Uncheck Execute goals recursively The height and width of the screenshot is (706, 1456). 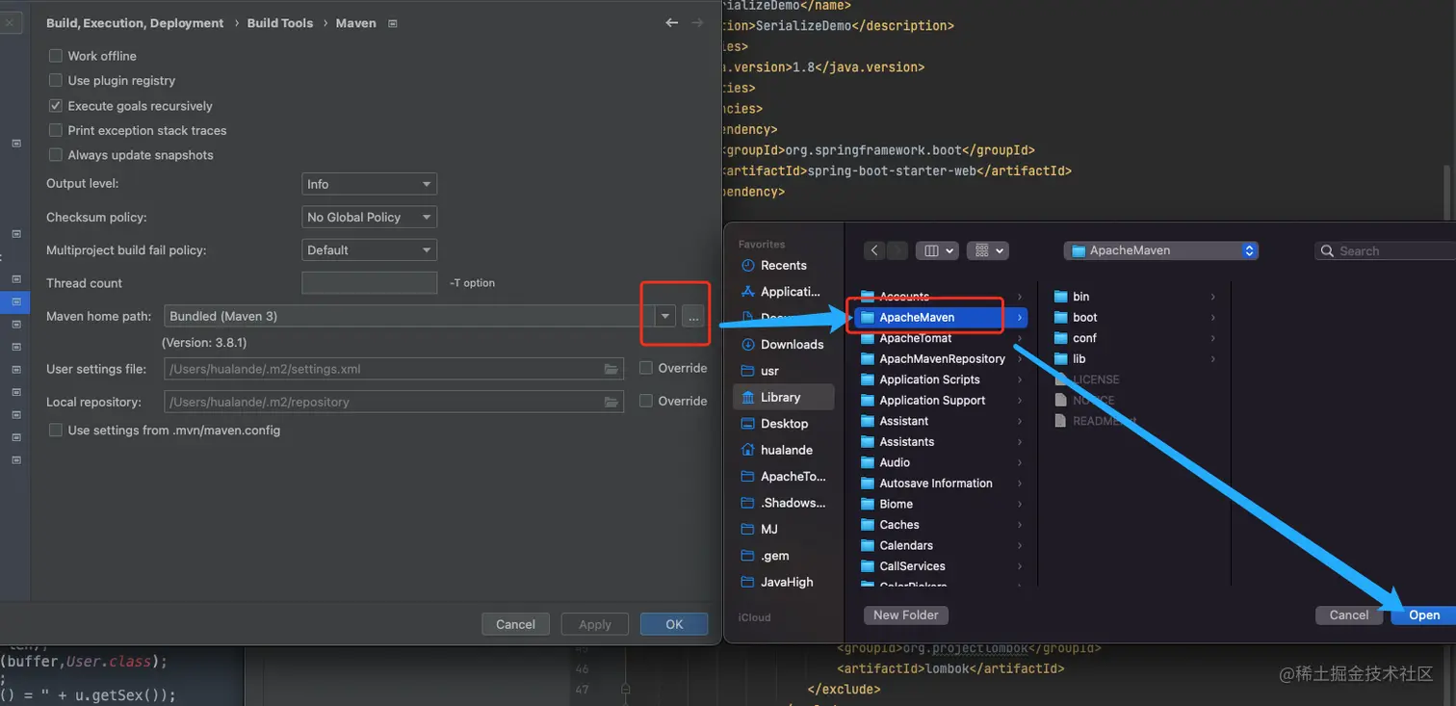point(56,106)
